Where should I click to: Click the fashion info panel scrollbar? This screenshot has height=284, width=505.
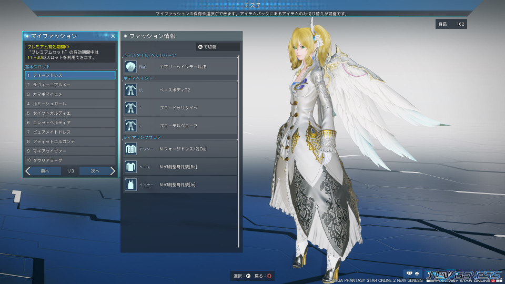239,151
